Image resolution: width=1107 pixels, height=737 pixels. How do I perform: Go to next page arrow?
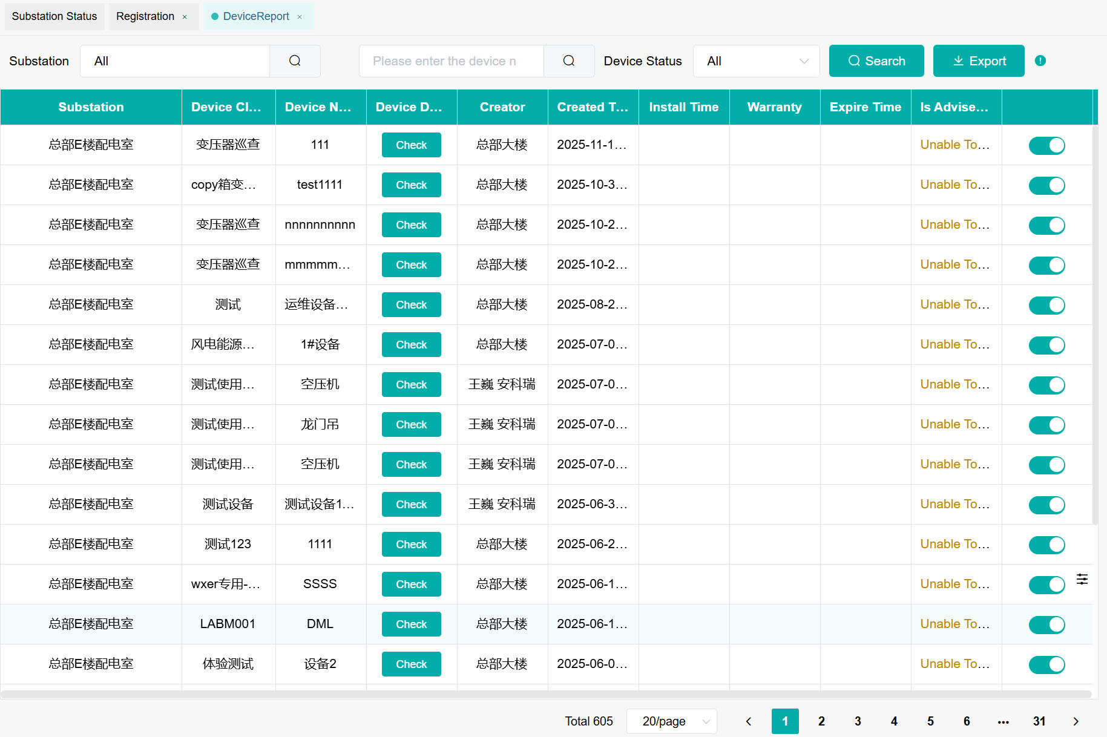pos(1076,721)
